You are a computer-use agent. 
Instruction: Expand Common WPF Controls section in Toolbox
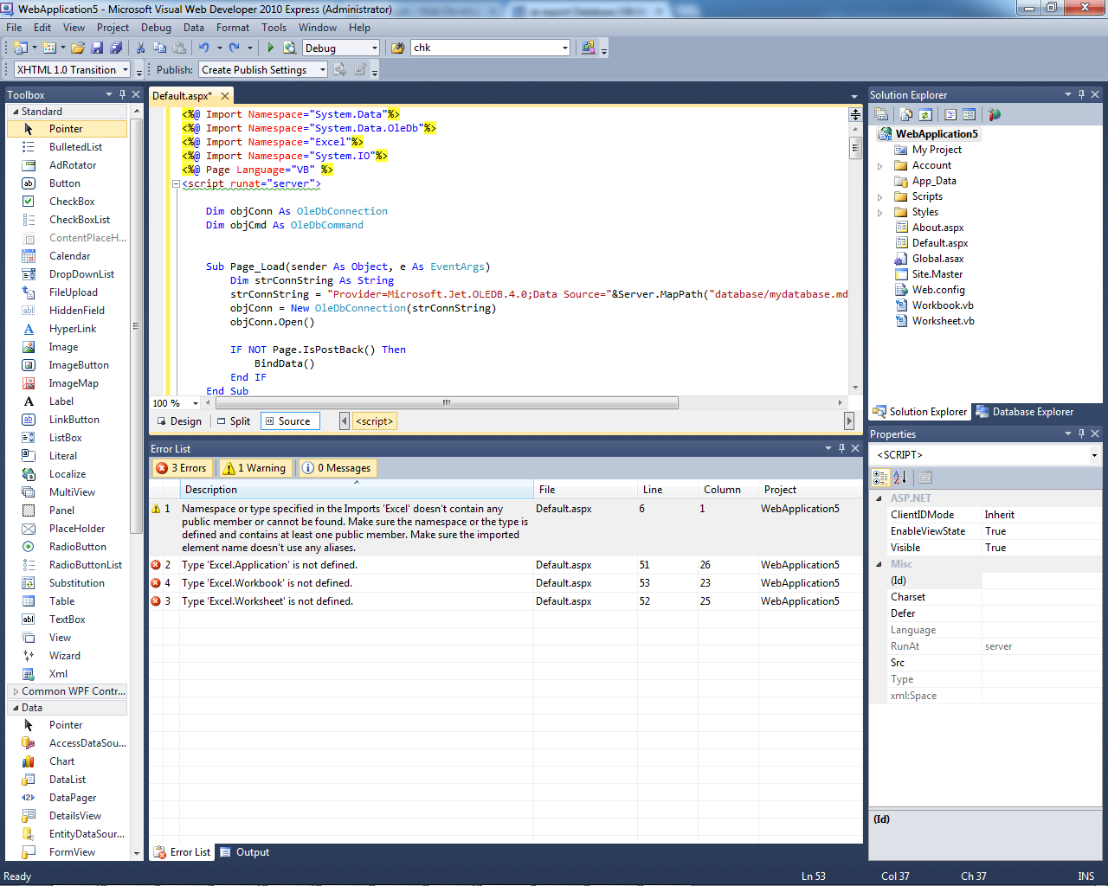point(16,691)
